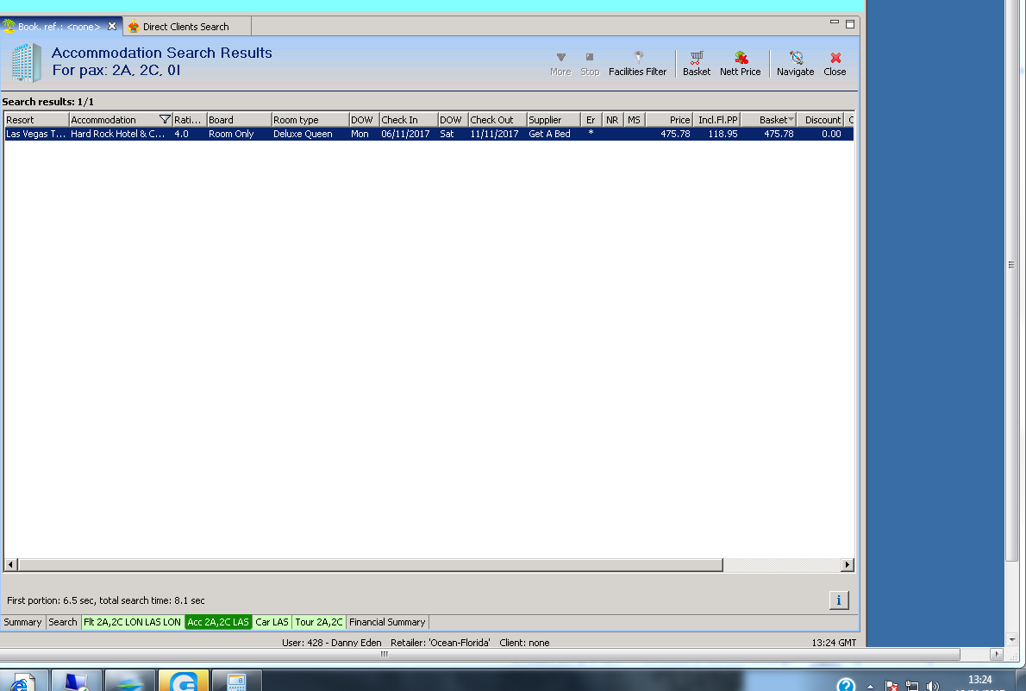
Task: Click the left arrow of horizontal scrollbar
Action: [10, 564]
